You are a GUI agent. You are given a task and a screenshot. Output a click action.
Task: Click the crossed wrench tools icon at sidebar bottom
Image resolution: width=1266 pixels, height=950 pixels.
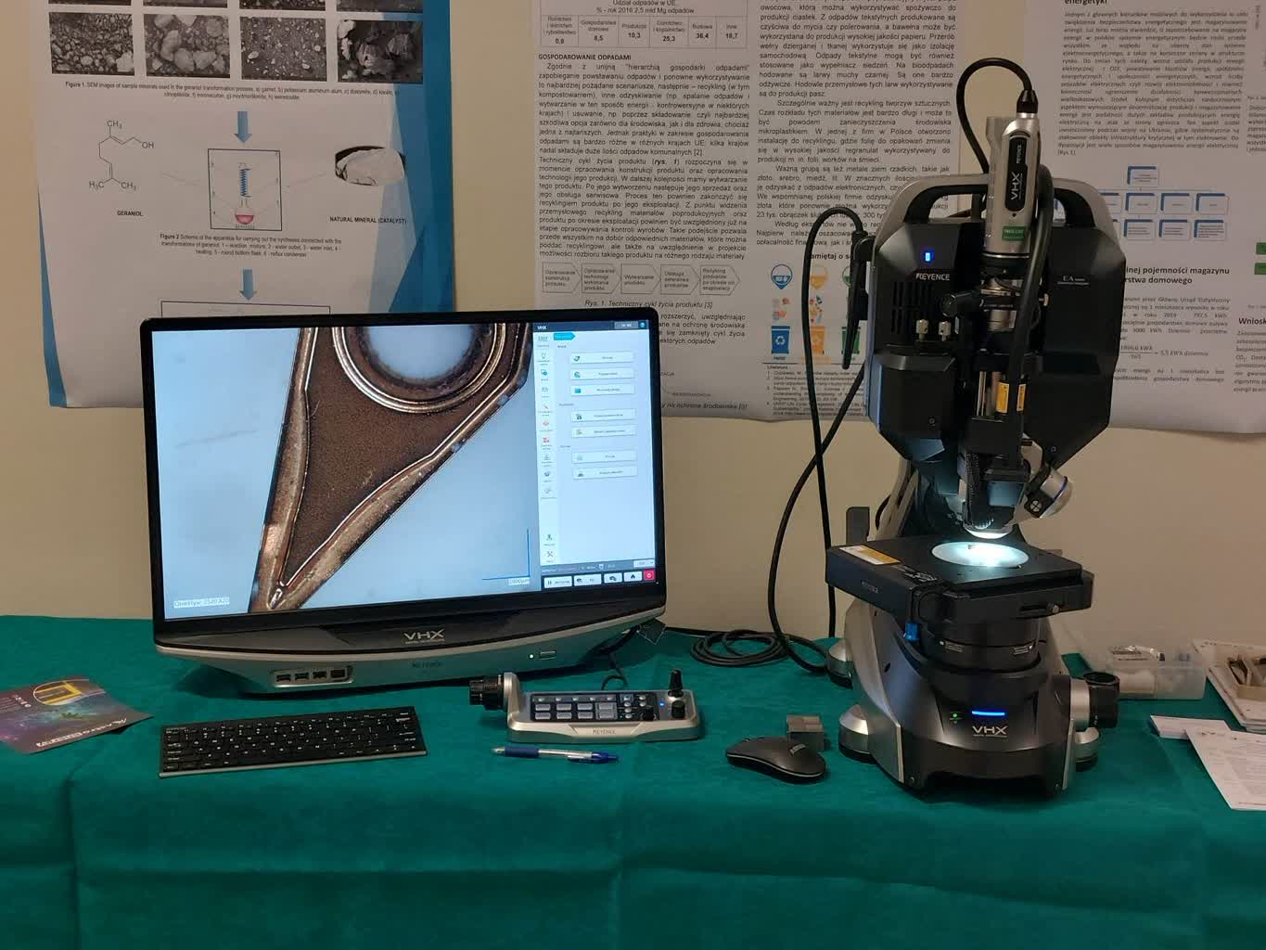pos(550,555)
